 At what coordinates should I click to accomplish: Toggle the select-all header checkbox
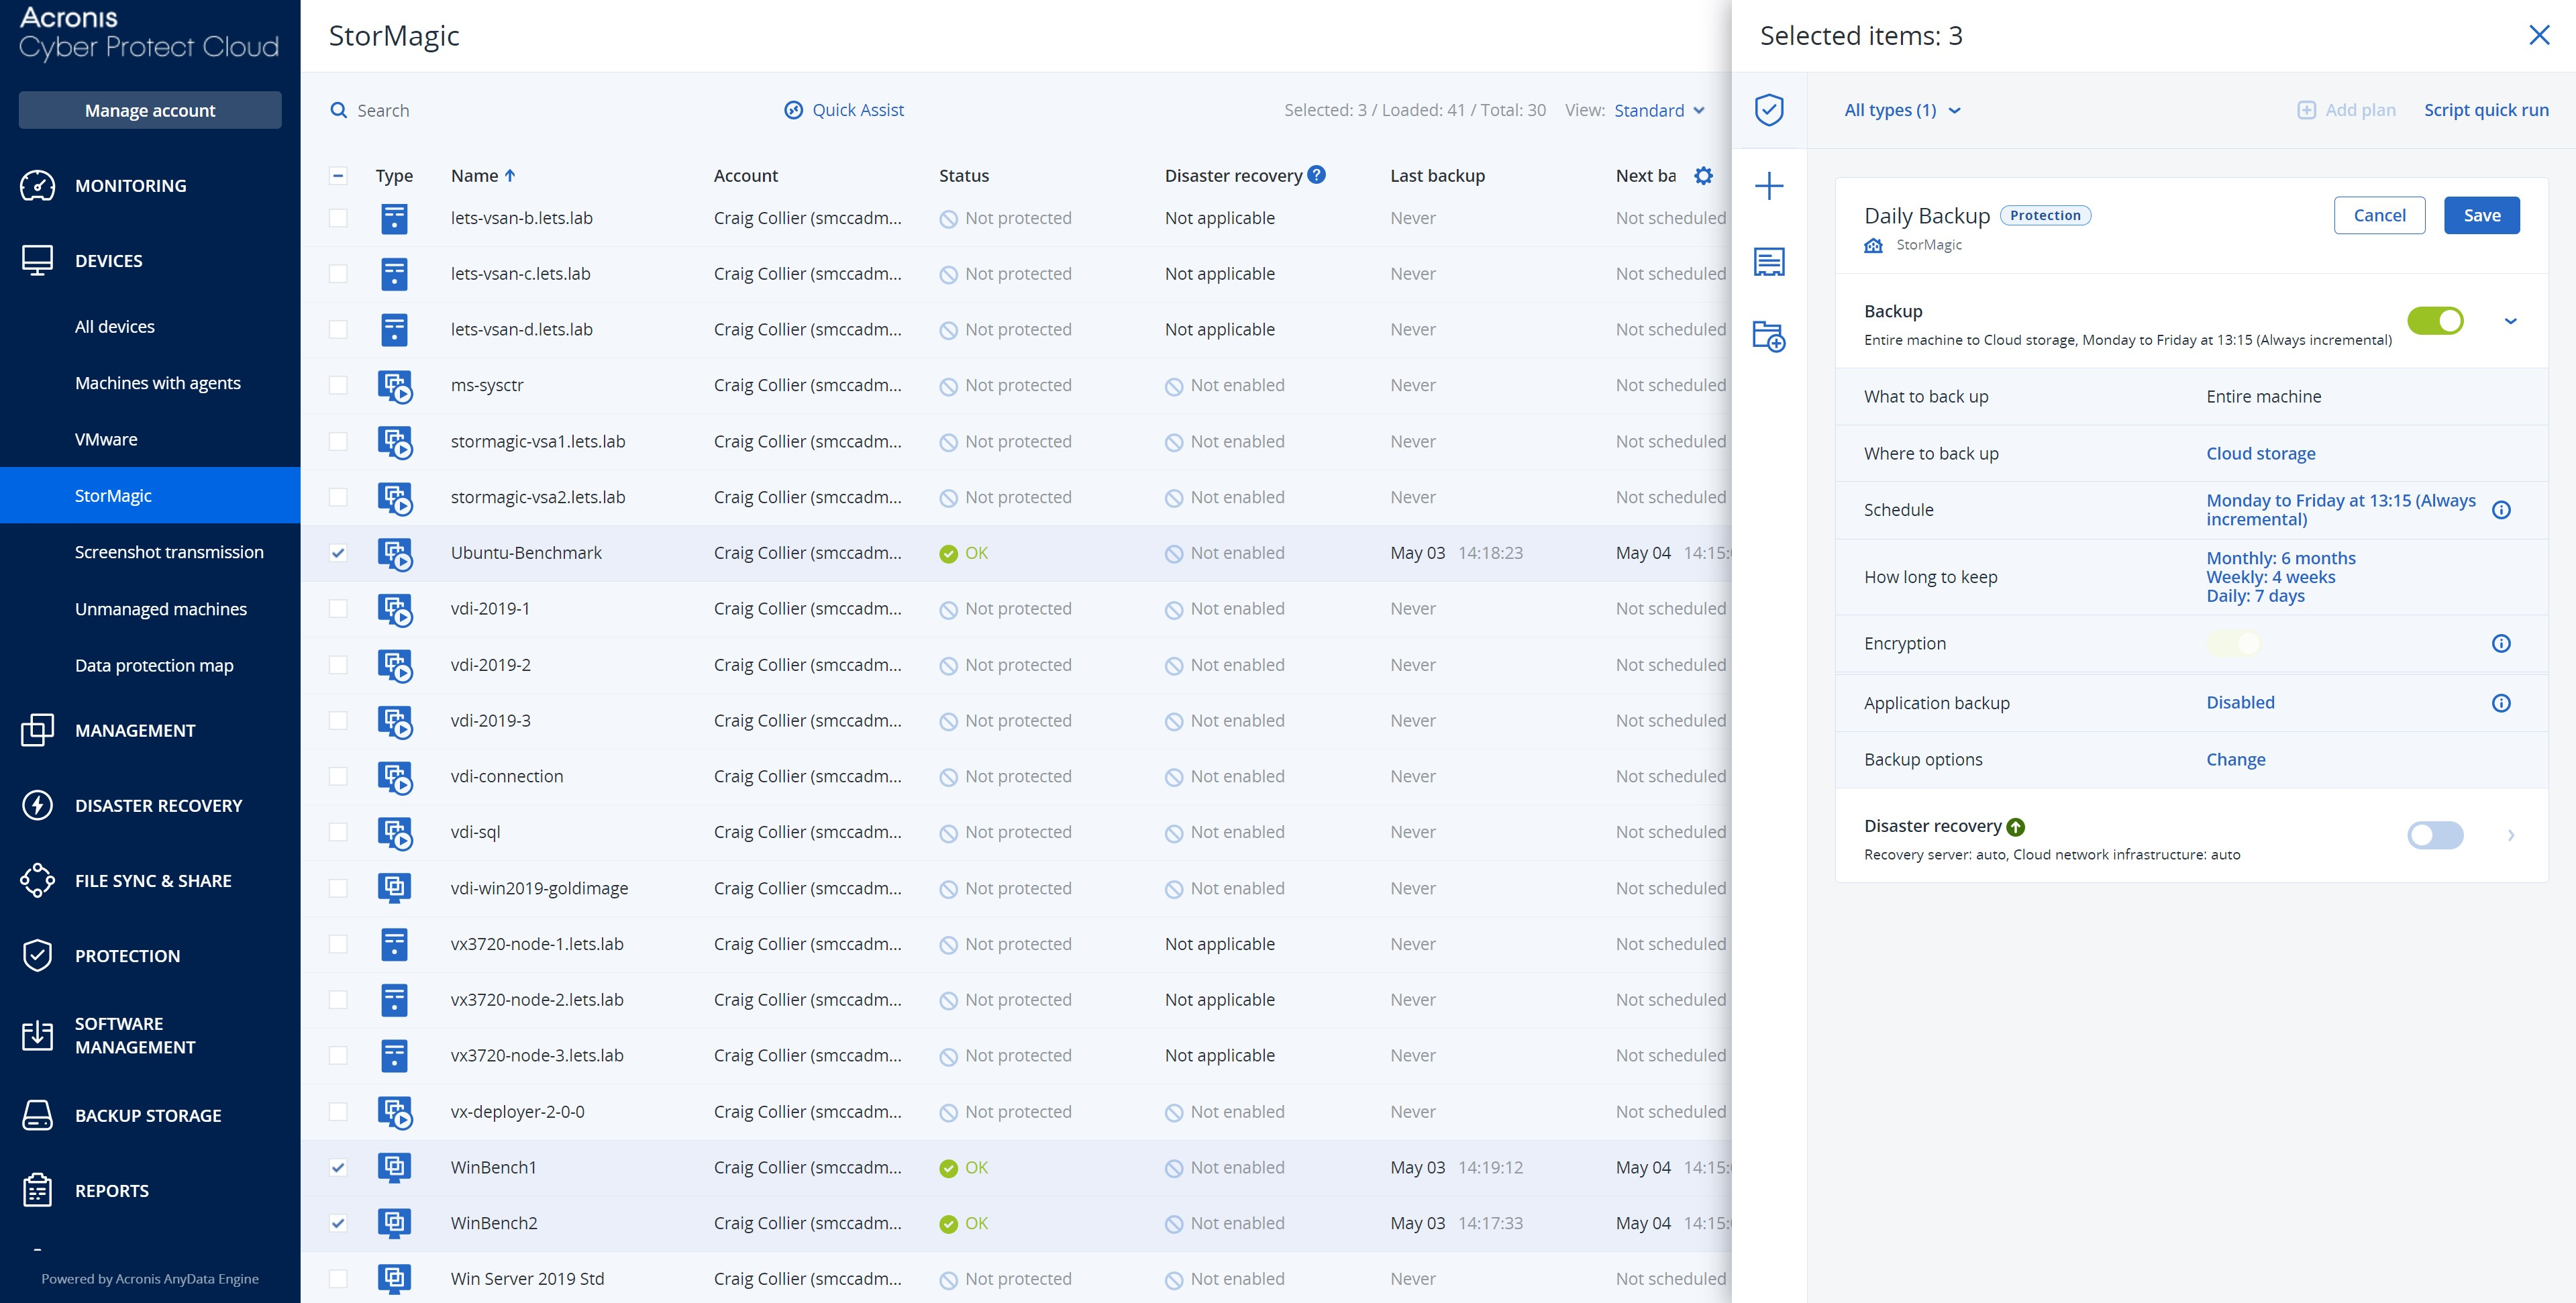pyautogui.click(x=338, y=176)
